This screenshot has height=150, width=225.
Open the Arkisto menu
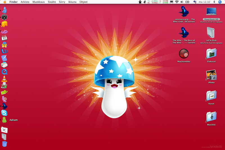[25, 2]
